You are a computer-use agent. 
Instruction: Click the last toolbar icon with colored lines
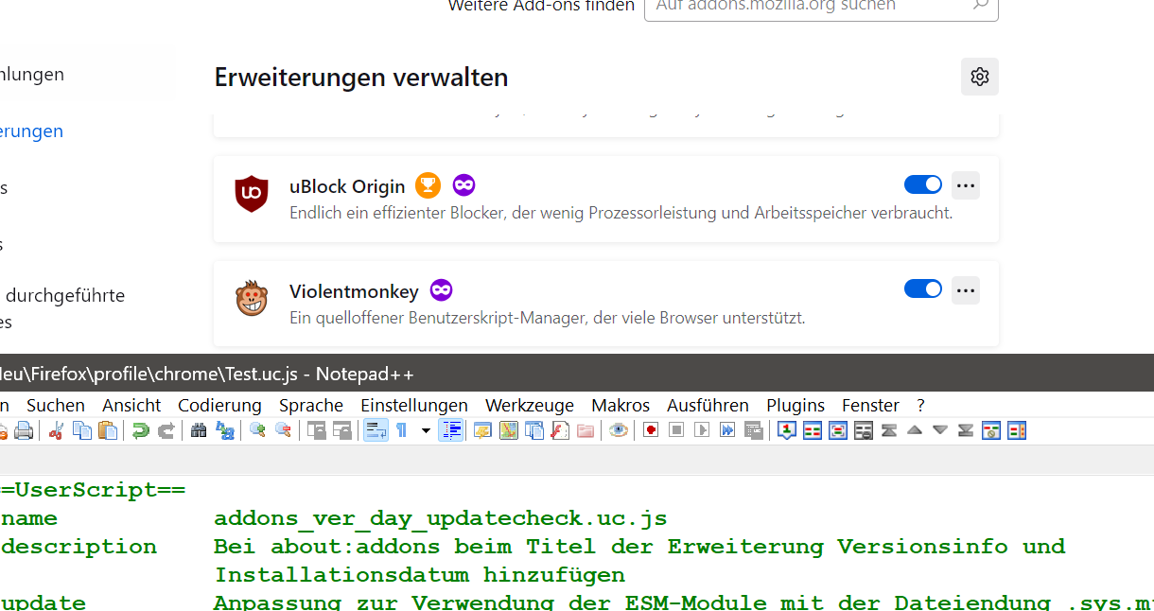(x=1017, y=430)
